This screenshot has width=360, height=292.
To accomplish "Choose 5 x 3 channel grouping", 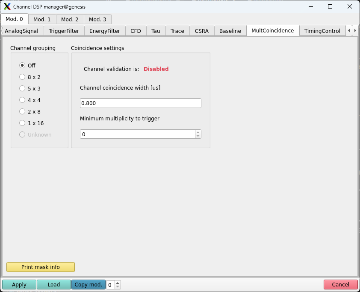I will tap(30, 88).
